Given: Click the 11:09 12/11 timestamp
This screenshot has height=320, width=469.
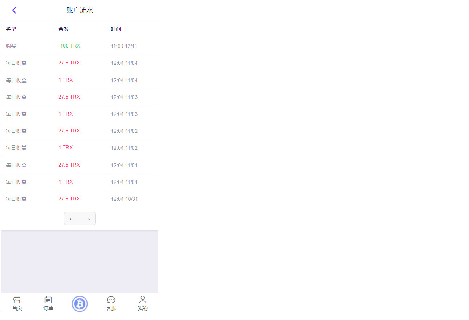Looking at the screenshot, I should [x=124, y=46].
